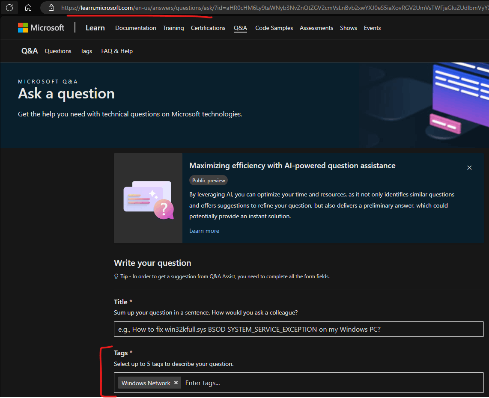Click the Learn more link
This screenshot has height=398, width=489.
coord(204,231)
